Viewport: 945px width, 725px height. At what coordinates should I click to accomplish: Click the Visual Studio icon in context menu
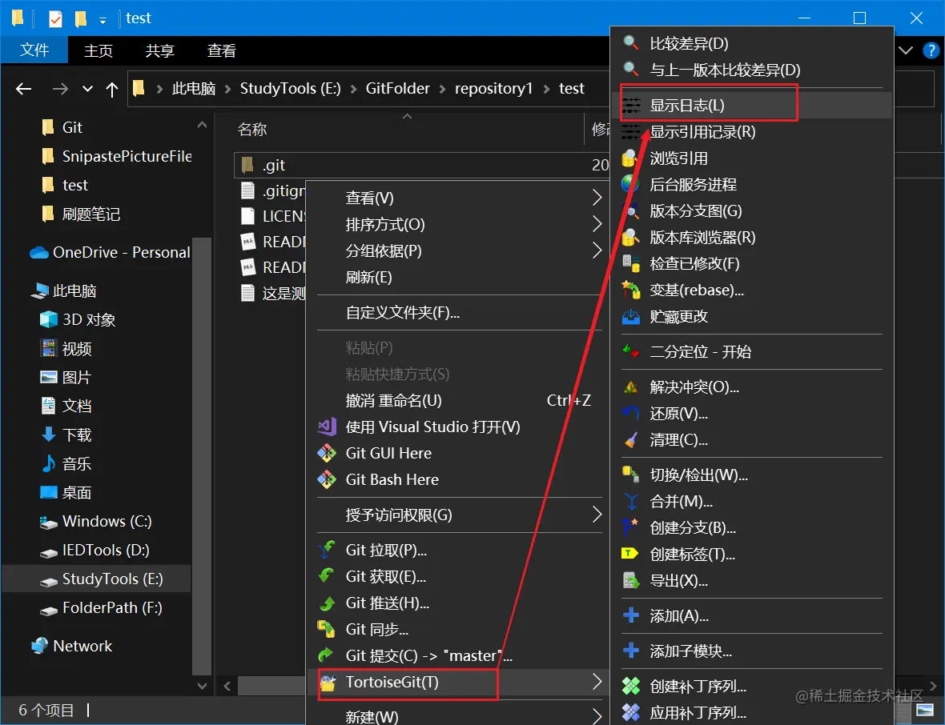tap(327, 427)
